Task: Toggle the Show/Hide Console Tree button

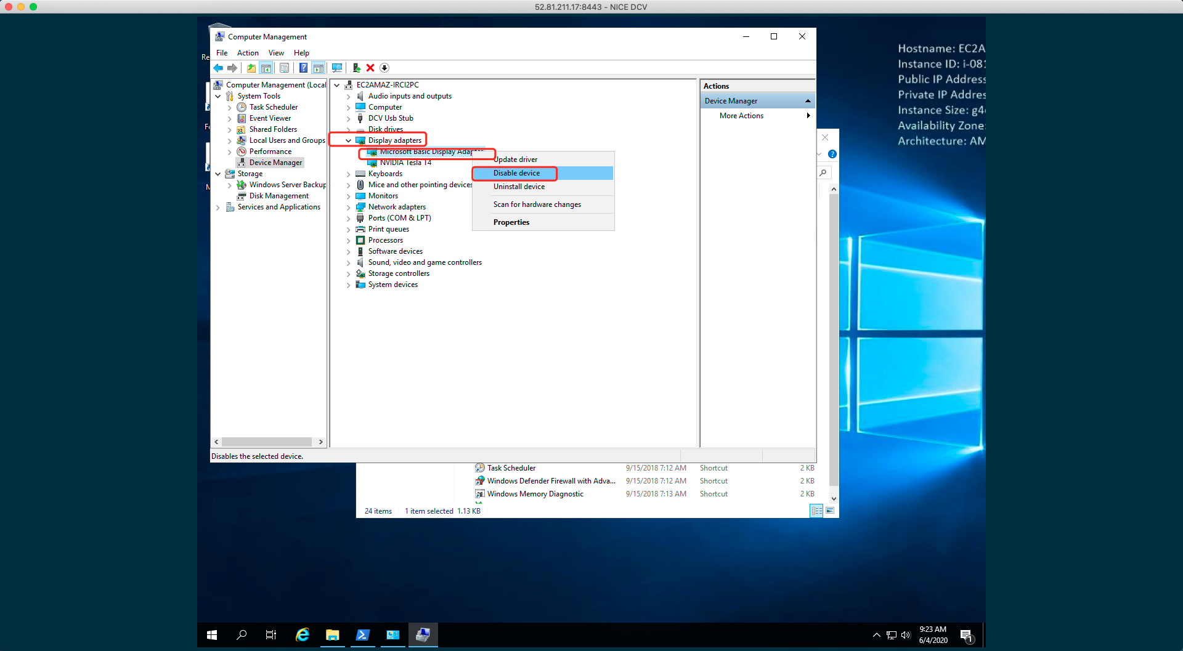Action: (266, 68)
